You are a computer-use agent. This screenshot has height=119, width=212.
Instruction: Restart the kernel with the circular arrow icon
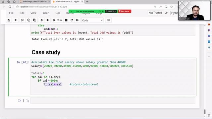(72, 20)
